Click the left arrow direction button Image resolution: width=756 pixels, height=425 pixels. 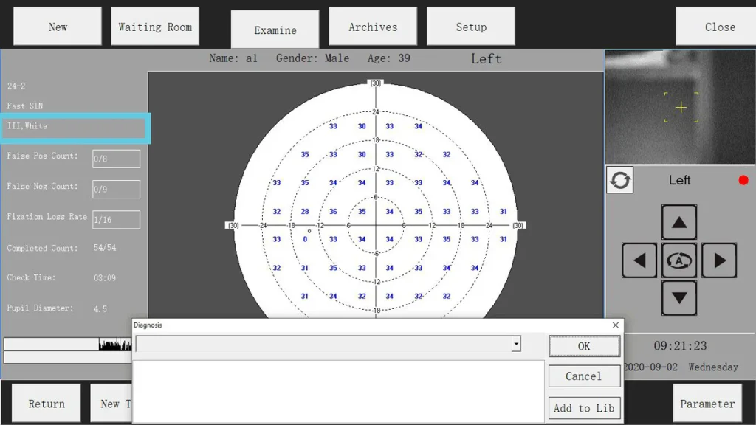coord(639,260)
